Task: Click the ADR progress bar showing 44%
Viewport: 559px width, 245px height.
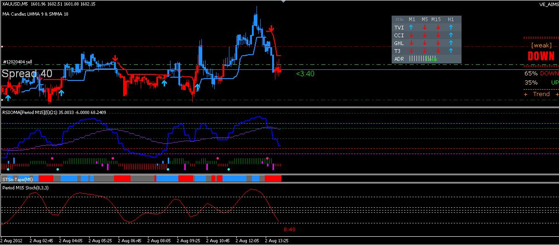Action: (x=423, y=59)
